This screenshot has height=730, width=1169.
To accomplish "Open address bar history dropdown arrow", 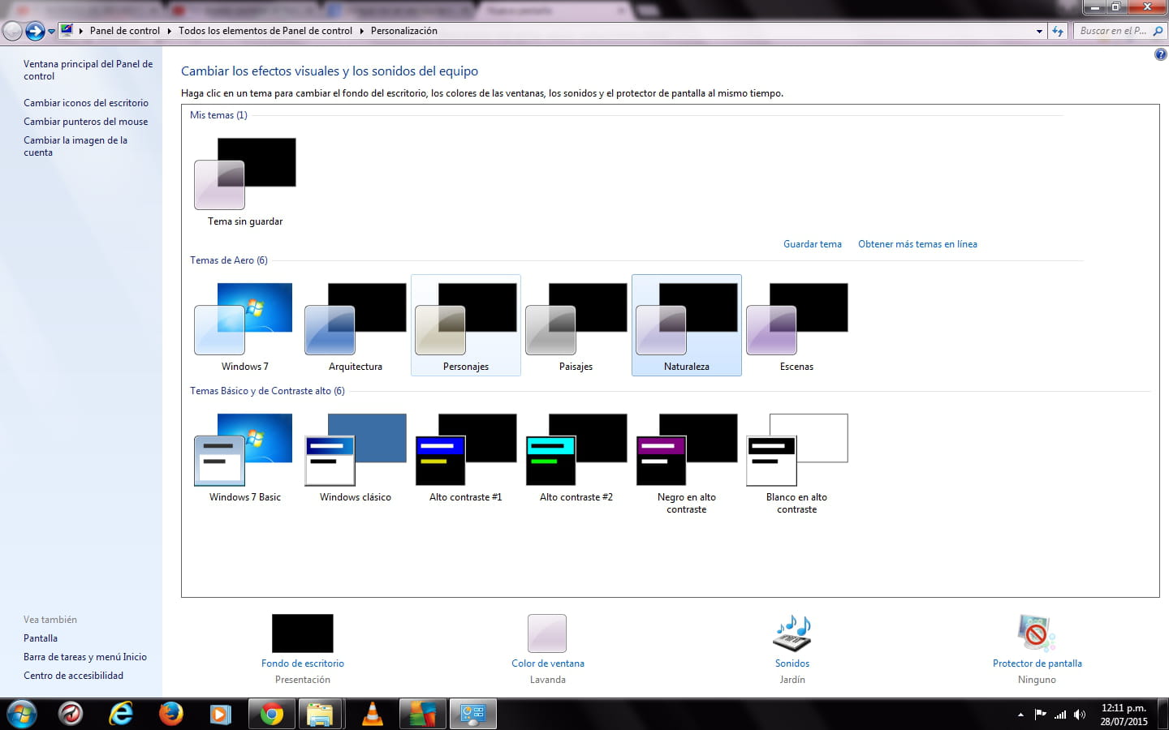I will [1039, 31].
